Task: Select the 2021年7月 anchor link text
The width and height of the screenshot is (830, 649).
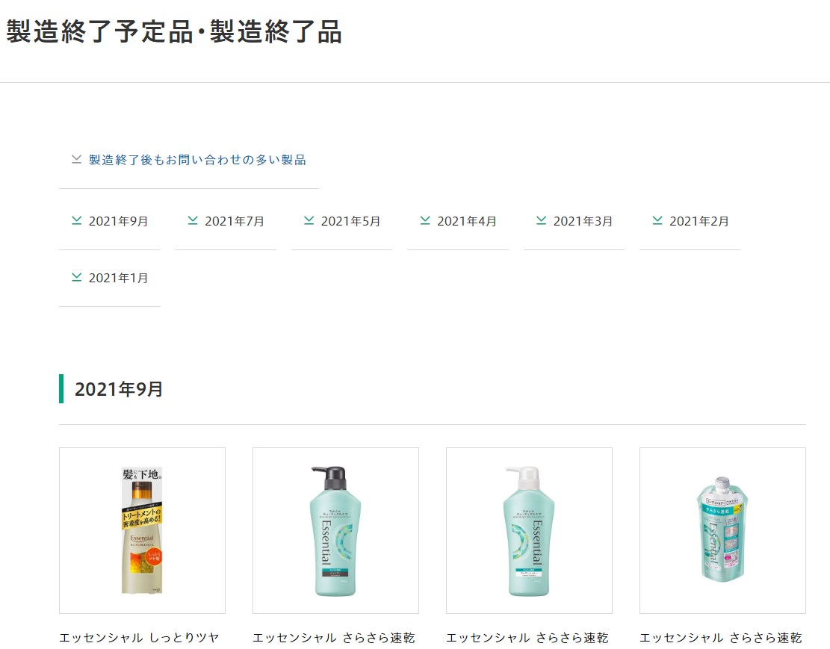Action: tap(235, 221)
